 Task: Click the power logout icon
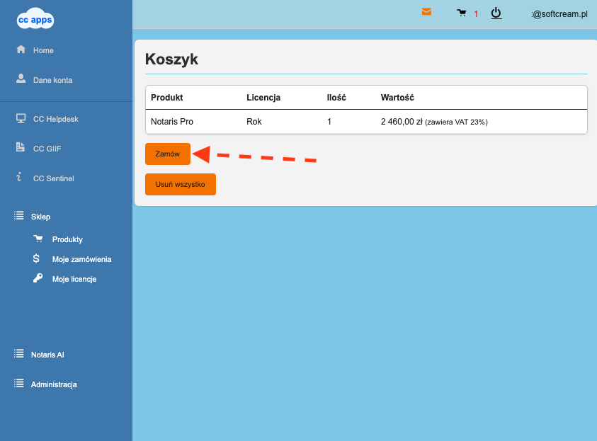496,13
